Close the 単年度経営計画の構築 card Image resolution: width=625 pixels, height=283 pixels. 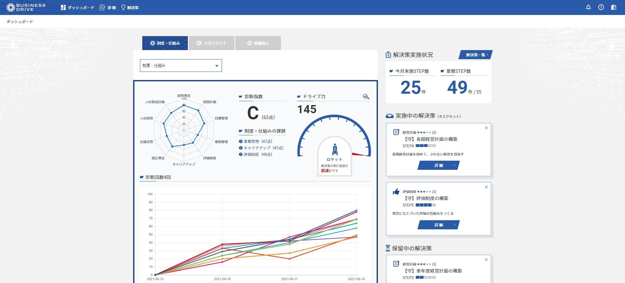(486, 260)
